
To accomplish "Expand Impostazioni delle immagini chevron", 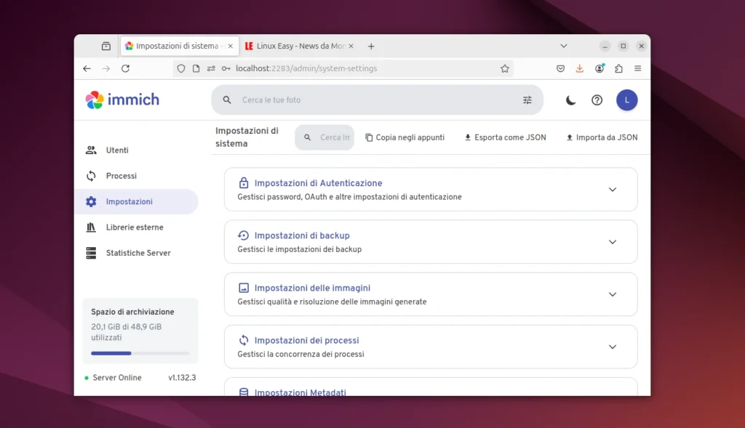I will [x=613, y=294].
